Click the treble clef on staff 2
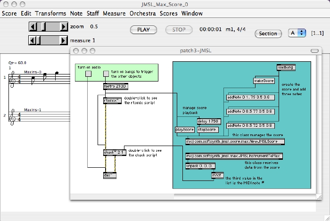This screenshot has width=330, height=221. 12,117
